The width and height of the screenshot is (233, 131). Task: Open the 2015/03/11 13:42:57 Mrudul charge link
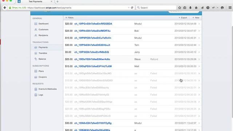93,123
